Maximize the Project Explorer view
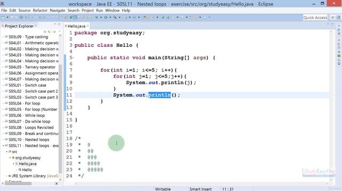This screenshot has height=192, width=342. click(x=59, y=24)
